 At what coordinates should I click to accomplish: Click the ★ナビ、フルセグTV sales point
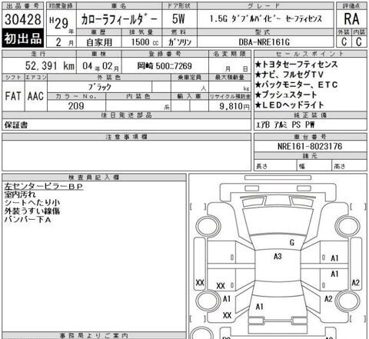point(290,75)
